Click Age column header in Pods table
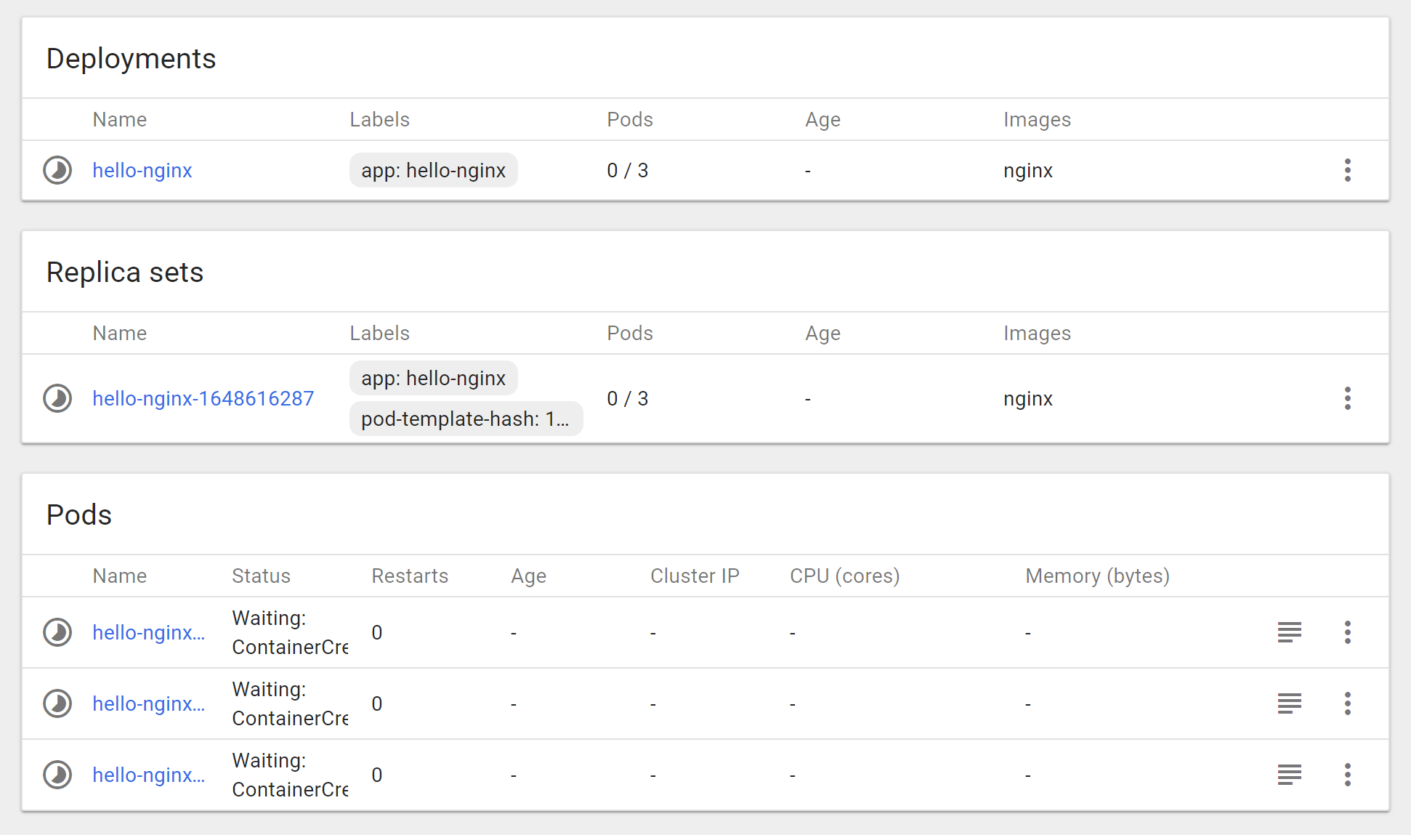Screen dimensions: 1411x835 529,576
